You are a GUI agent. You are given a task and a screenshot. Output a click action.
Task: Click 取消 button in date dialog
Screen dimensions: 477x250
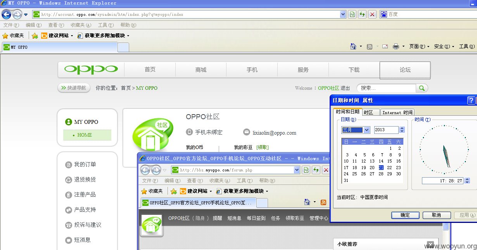(437, 215)
